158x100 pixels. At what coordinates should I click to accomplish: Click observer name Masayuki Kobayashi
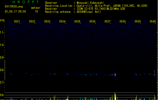coord(90,3)
